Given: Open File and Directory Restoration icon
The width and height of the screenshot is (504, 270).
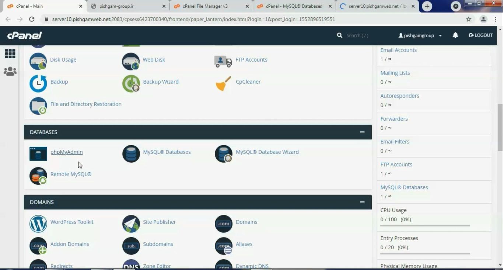Looking at the screenshot, I should tap(38, 106).
